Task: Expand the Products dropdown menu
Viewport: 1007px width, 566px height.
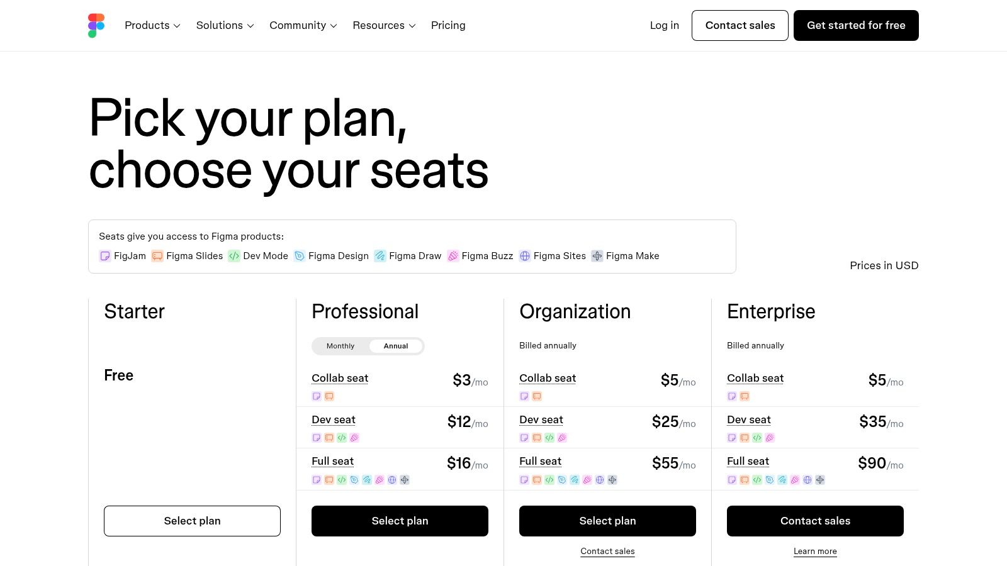Action: [x=152, y=26]
